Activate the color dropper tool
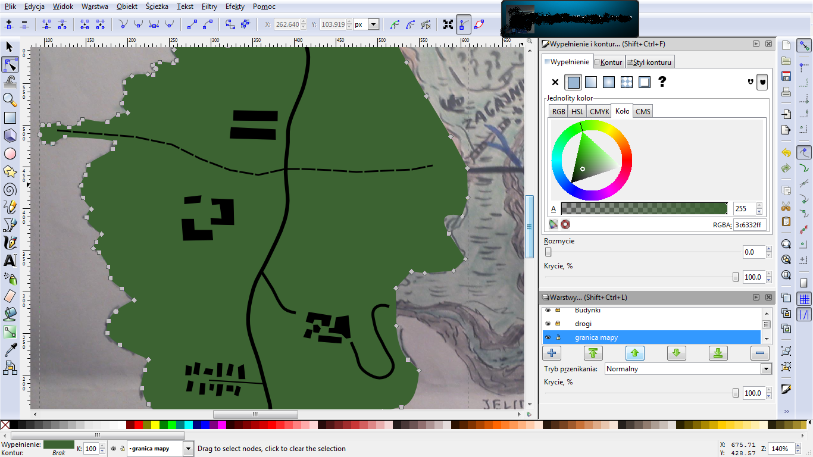Viewport: 813px width, 457px height. pyautogui.click(x=10, y=350)
